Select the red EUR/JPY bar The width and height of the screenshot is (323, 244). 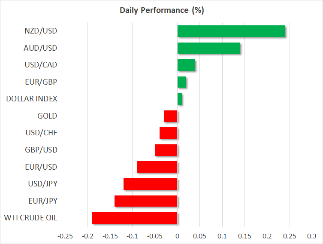point(146,201)
